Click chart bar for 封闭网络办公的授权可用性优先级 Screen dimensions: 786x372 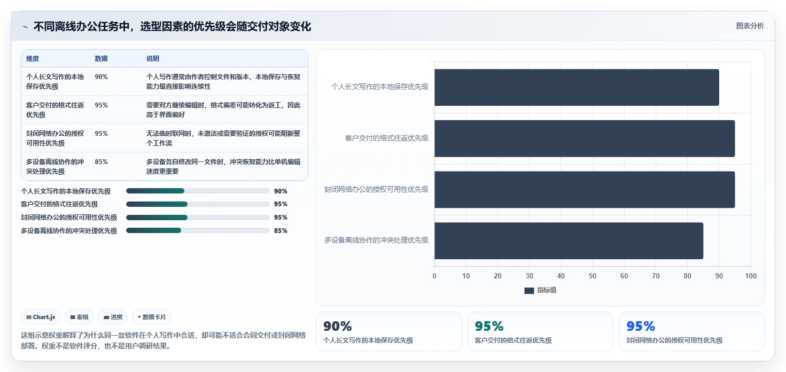coord(585,190)
